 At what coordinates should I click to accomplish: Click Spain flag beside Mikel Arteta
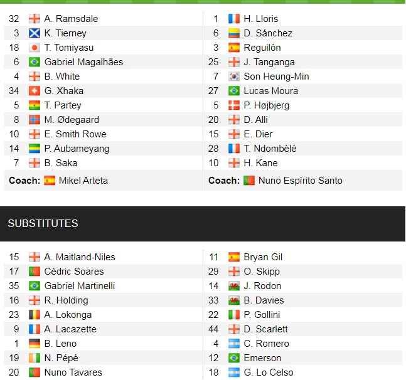point(50,181)
